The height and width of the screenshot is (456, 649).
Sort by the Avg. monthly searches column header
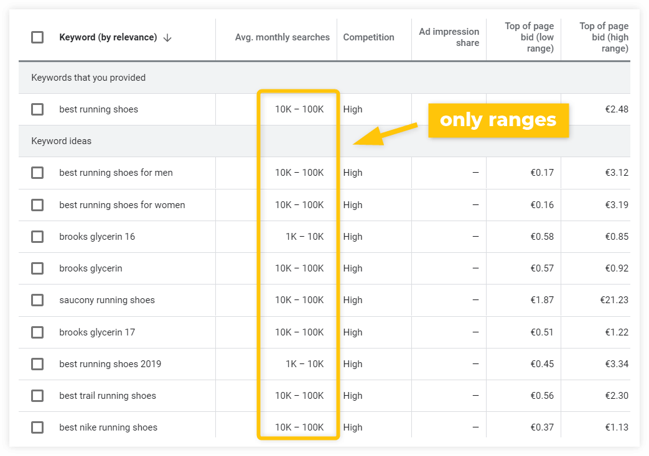[x=282, y=37]
